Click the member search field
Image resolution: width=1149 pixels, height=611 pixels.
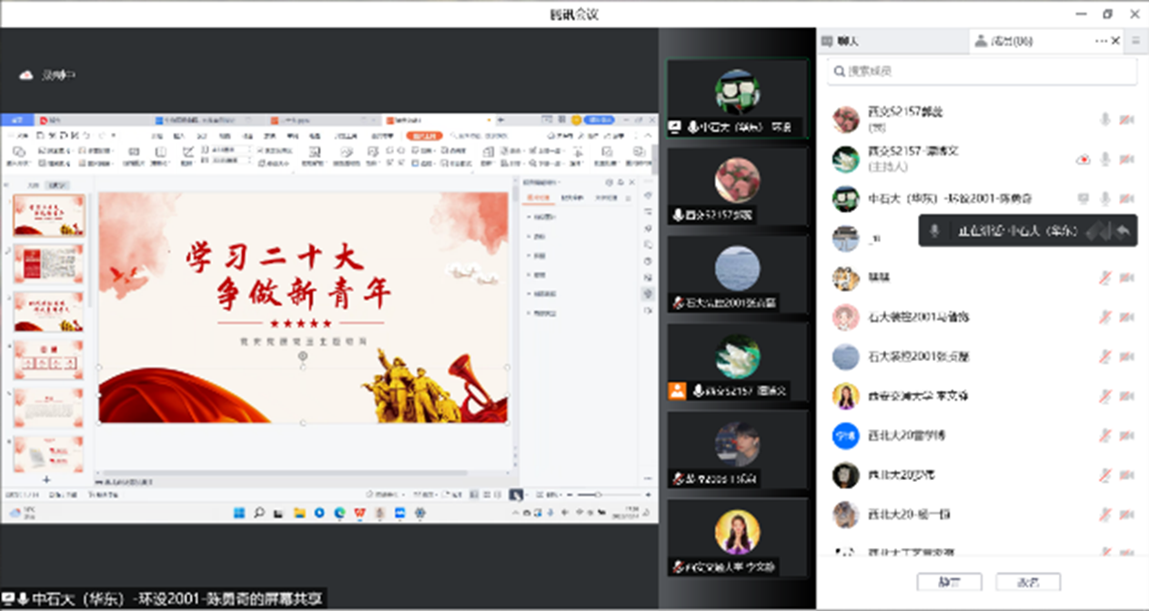coord(983,71)
